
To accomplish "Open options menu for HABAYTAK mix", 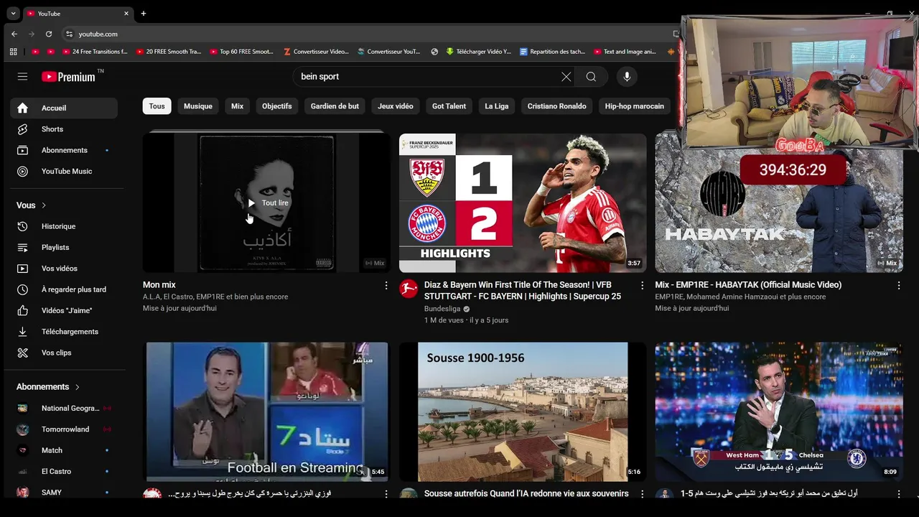I will (899, 286).
